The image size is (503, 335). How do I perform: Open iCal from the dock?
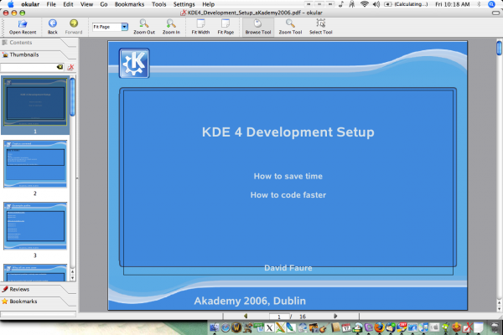point(346,327)
